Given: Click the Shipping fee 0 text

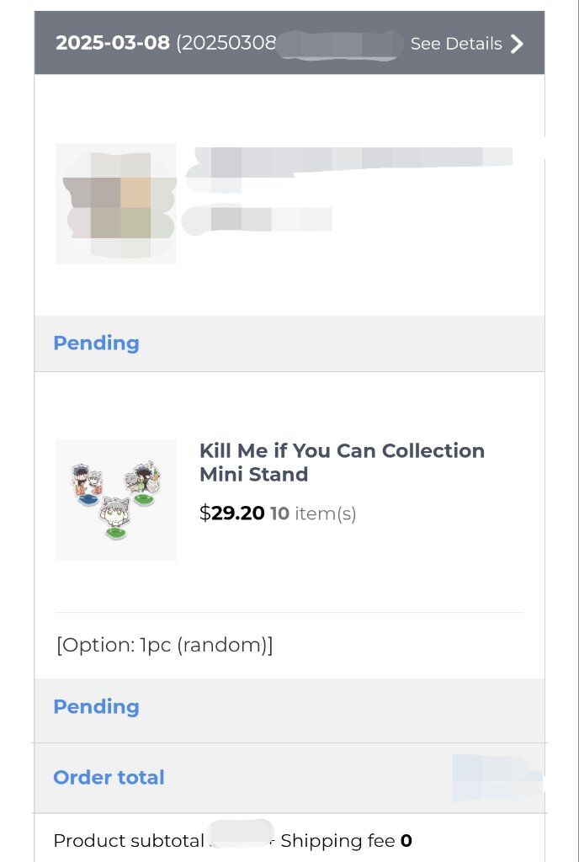Looking at the screenshot, I should [346, 841].
